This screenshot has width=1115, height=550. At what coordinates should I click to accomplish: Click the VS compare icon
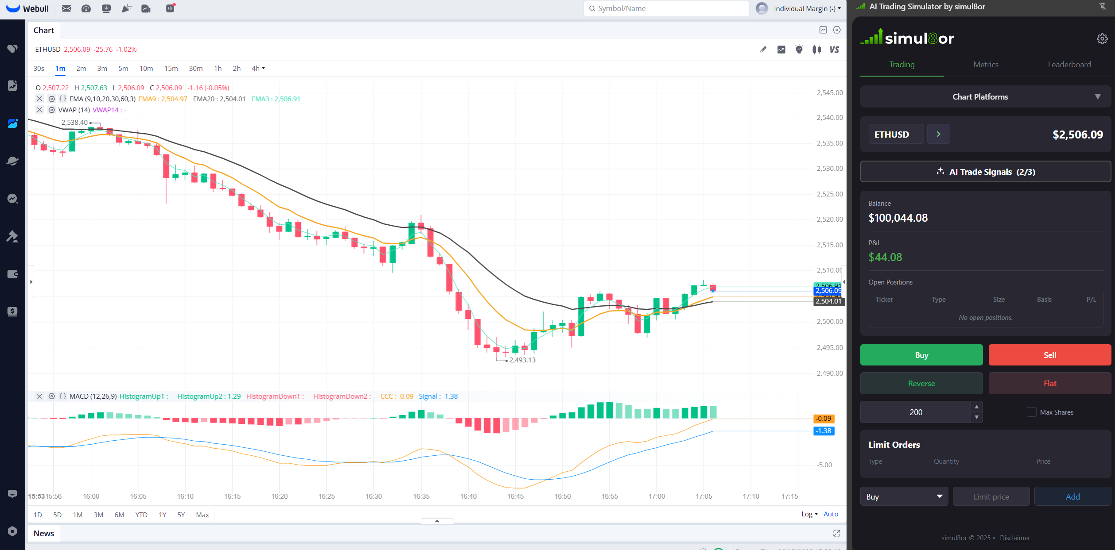[x=834, y=50]
